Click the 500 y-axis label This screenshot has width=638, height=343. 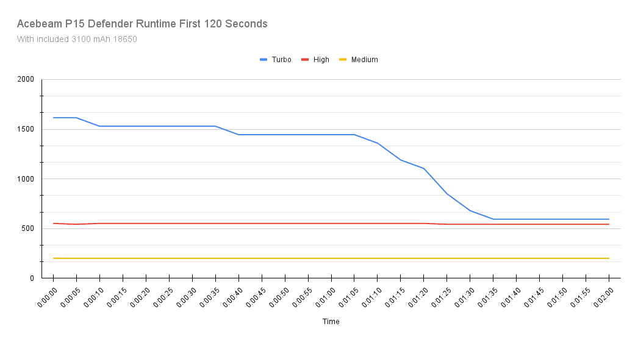28,228
